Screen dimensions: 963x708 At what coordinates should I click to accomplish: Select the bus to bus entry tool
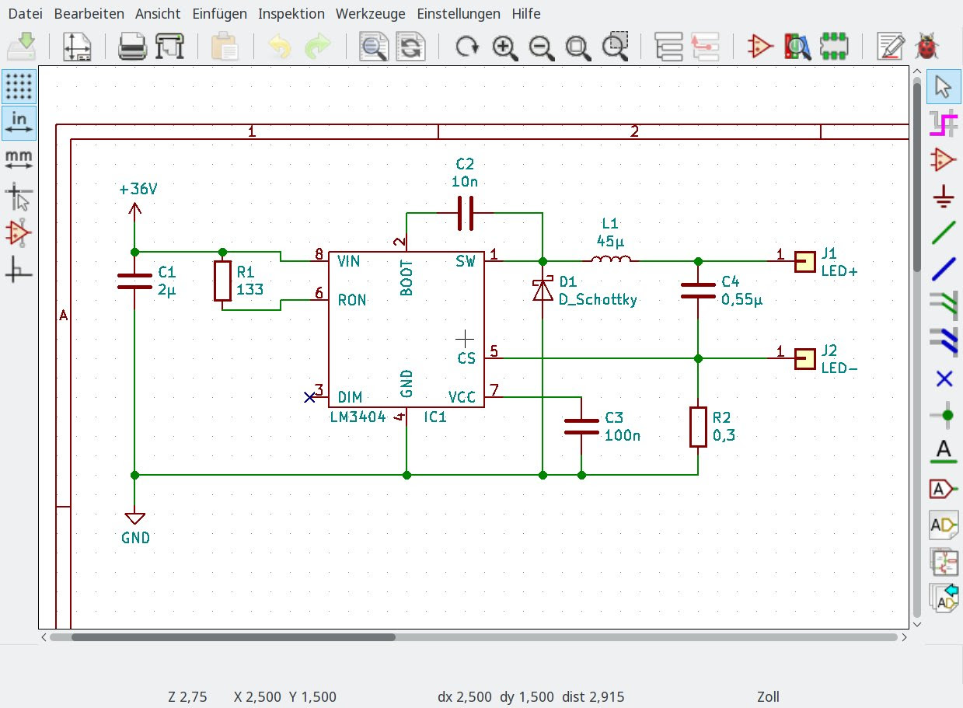pos(944,342)
